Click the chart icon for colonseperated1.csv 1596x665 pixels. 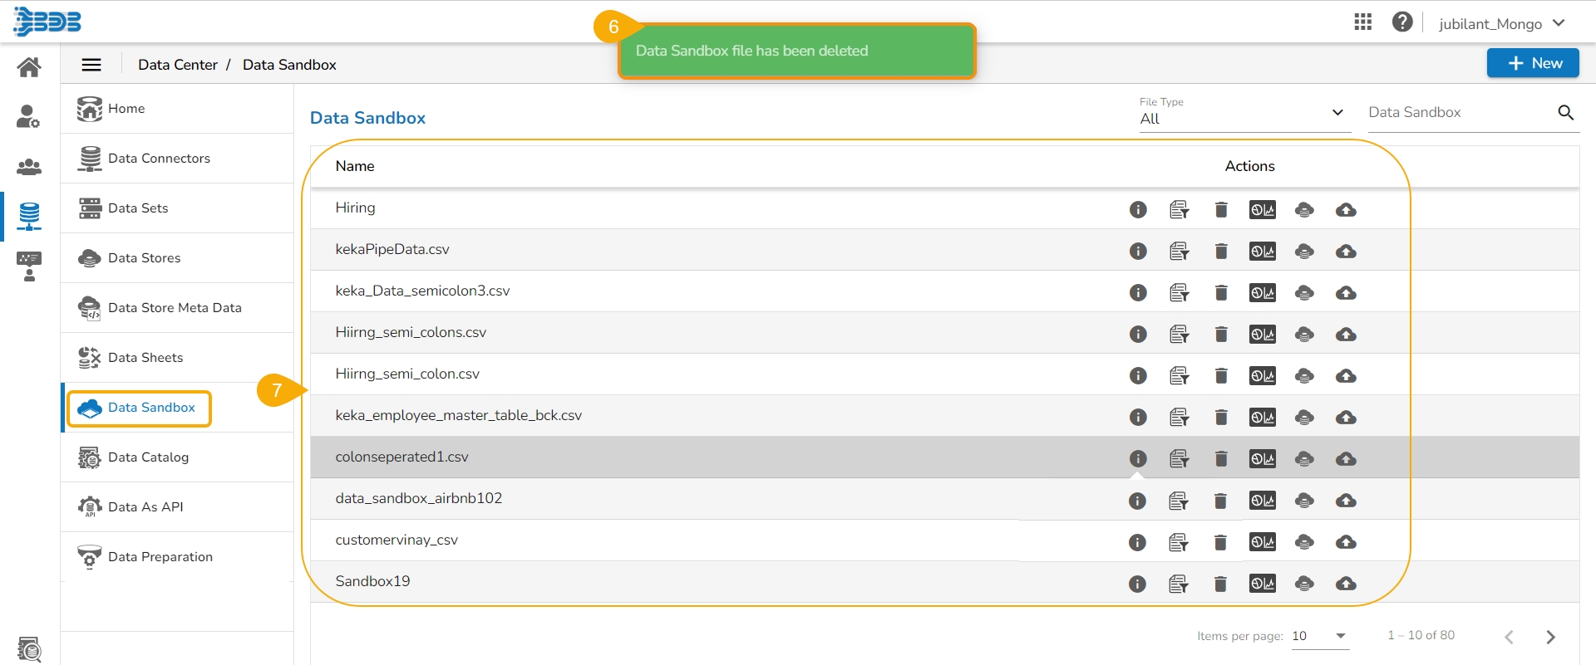click(x=1263, y=459)
